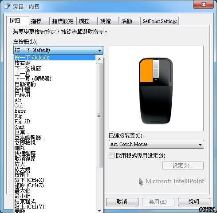Select the Shift option
This screenshot has height=213, width=217.
[55, 127]
